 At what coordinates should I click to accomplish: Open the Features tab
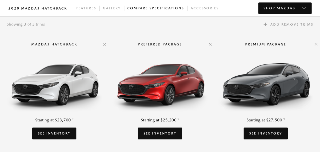(x=86, y=8)
